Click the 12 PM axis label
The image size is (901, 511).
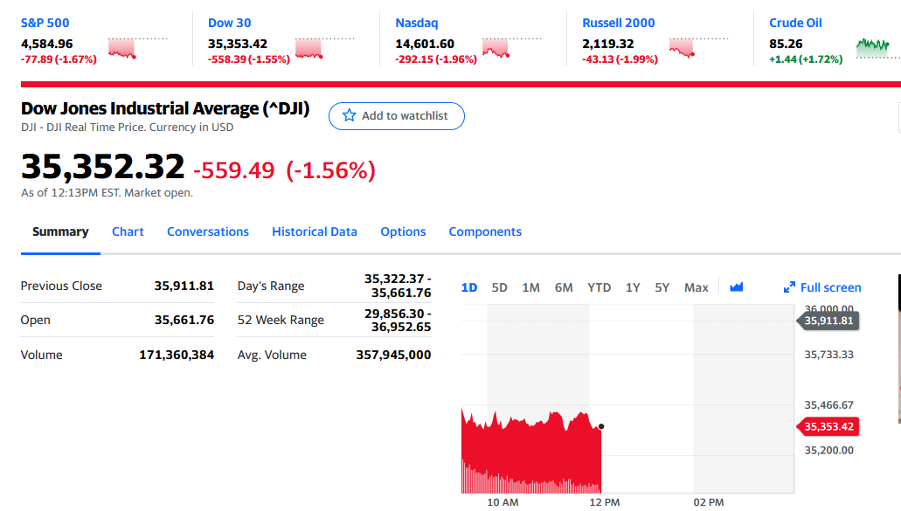(605, 502)
